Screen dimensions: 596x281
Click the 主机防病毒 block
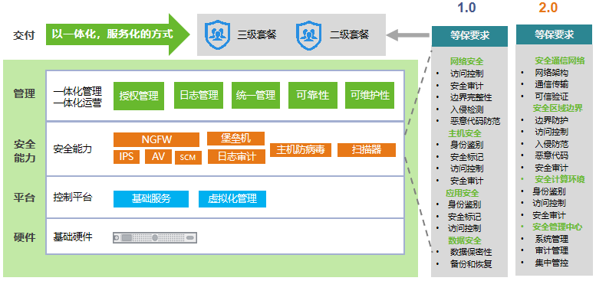301,150
